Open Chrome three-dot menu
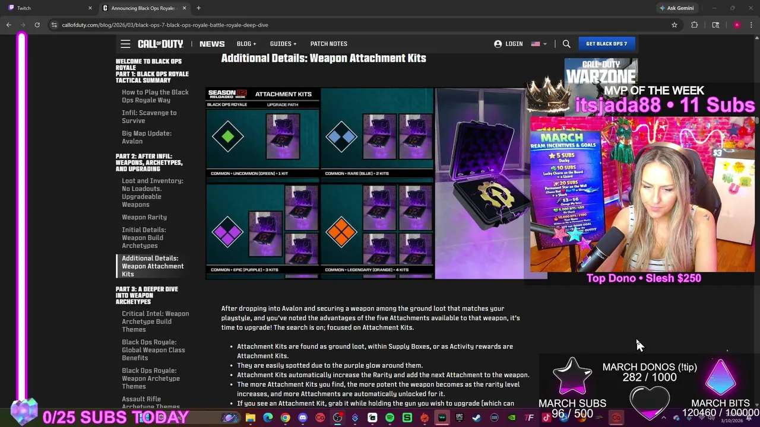This screenshot has width=760, height=427. (x=751, y=25)
